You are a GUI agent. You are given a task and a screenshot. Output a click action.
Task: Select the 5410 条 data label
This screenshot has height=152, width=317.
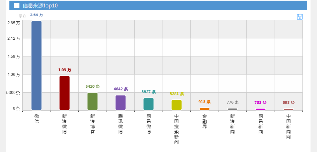[93, 86]
